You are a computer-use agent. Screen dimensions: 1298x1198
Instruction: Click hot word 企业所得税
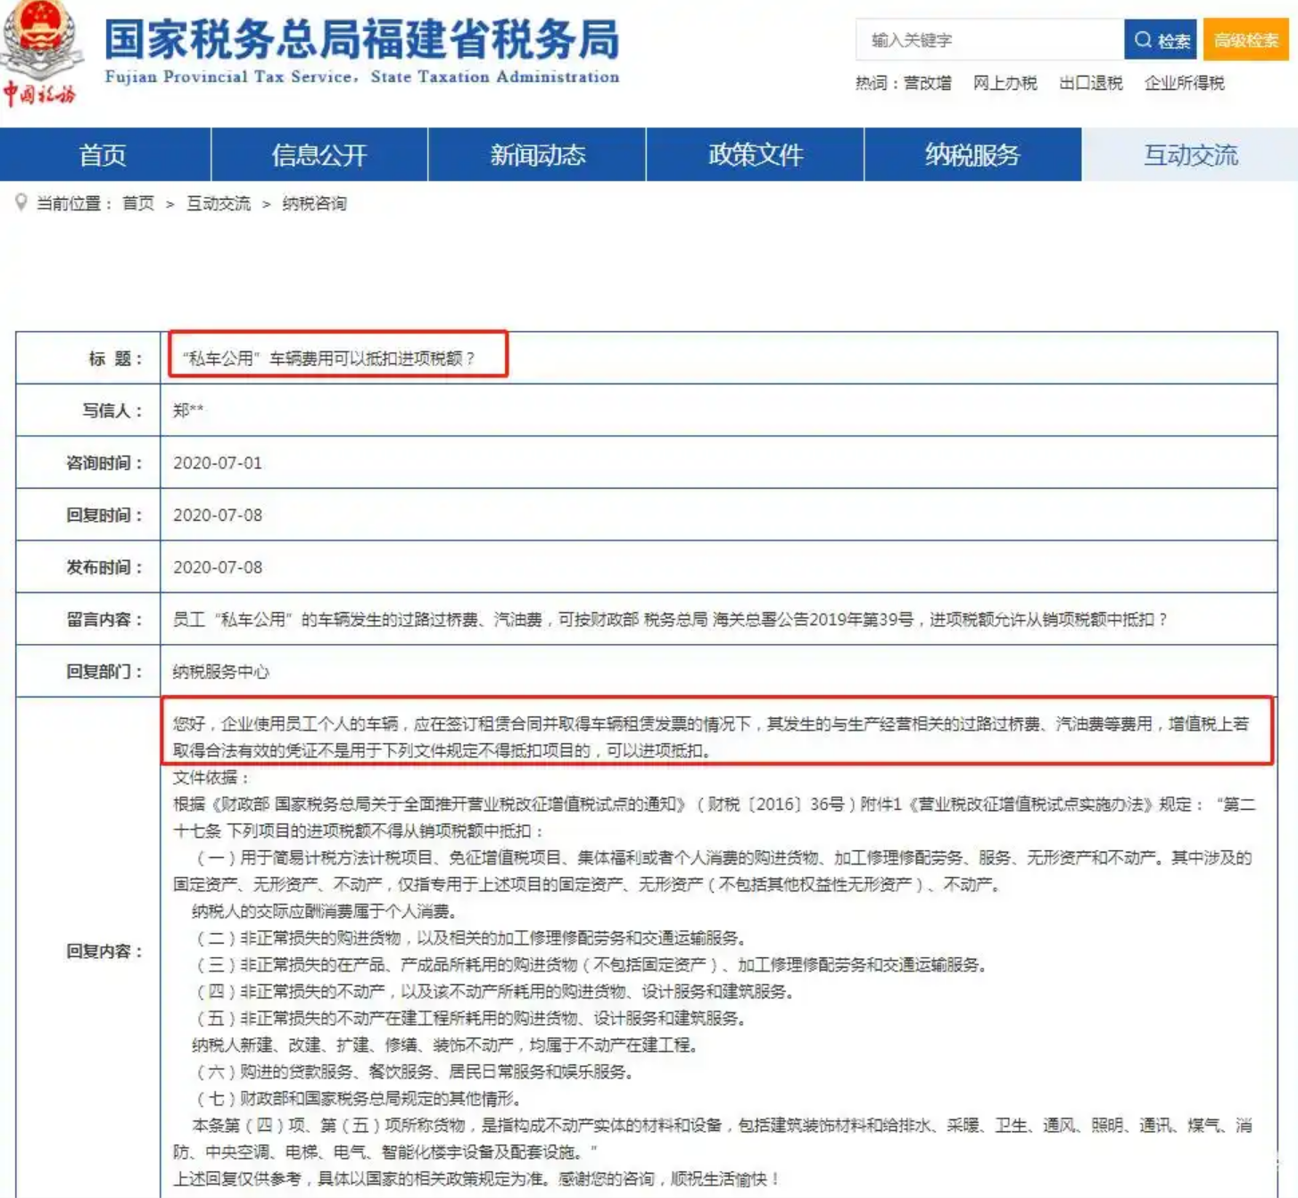coord(1184,83)
